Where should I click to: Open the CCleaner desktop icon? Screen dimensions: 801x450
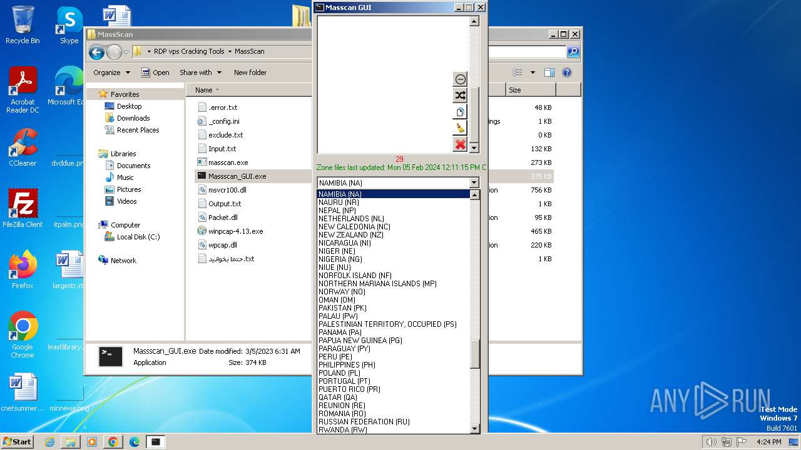[x=23, y=147]
